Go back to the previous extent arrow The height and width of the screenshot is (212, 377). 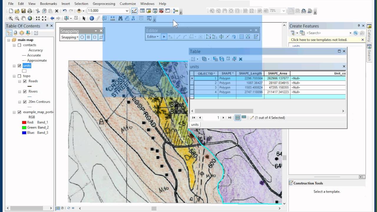click(52, 18)
